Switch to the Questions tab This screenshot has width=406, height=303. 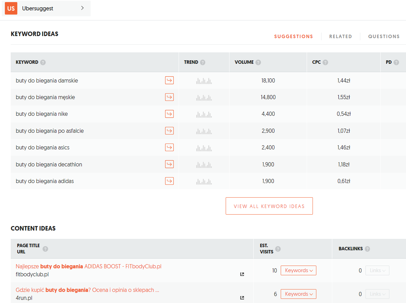[384, 37]
